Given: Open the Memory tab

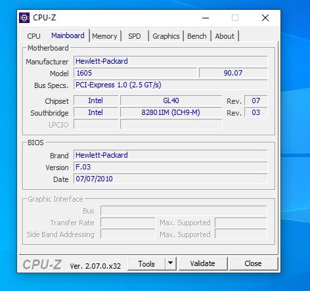Looking at the screenshot, I should 104,36.
